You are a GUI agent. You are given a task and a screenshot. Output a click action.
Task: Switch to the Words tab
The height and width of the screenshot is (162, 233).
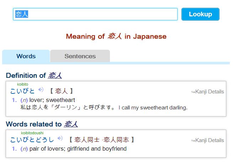click(x=26, y=56)
